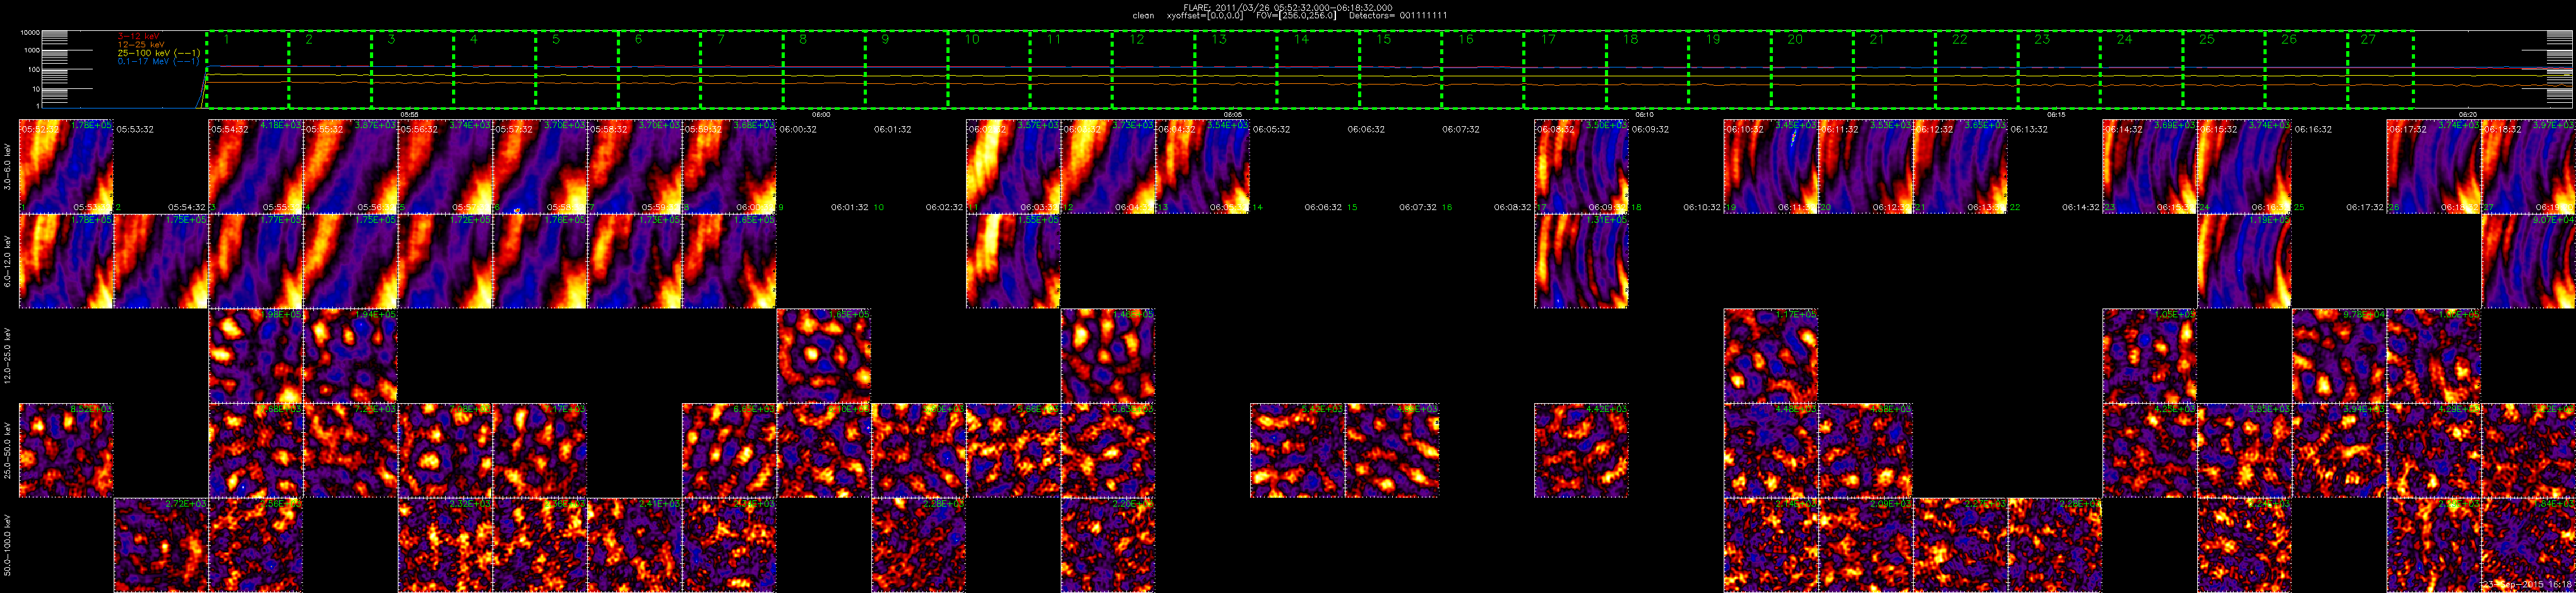Image resolution: width=2576 pixels, height=593 pixels.
Task: Open the 3.0-6.0 keV image at 06:14:32
Action: pos(2150,166)
